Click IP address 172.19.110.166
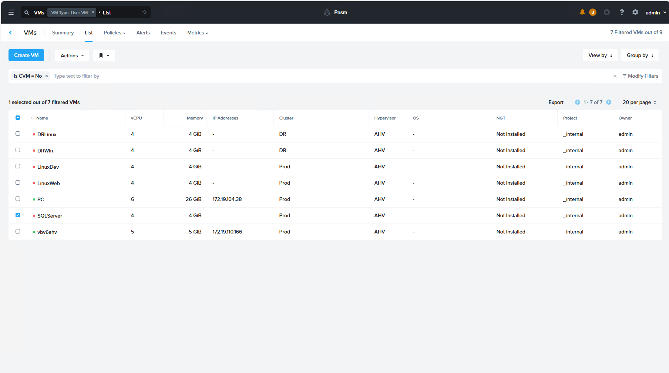This screenshot has height=373, width=669. pyautogui.click(x=227, y=232)
